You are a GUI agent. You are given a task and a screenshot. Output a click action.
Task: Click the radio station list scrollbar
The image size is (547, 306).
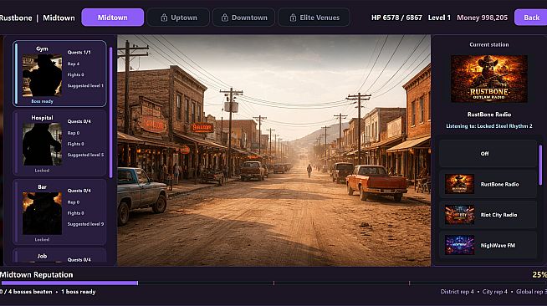540,166
